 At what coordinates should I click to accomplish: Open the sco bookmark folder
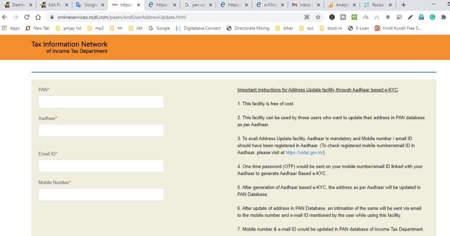pyautogui.click(x=306, y=28)
